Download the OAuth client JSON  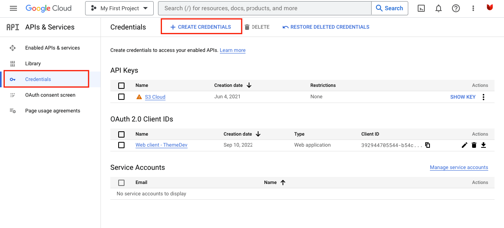tap(483, 145)
